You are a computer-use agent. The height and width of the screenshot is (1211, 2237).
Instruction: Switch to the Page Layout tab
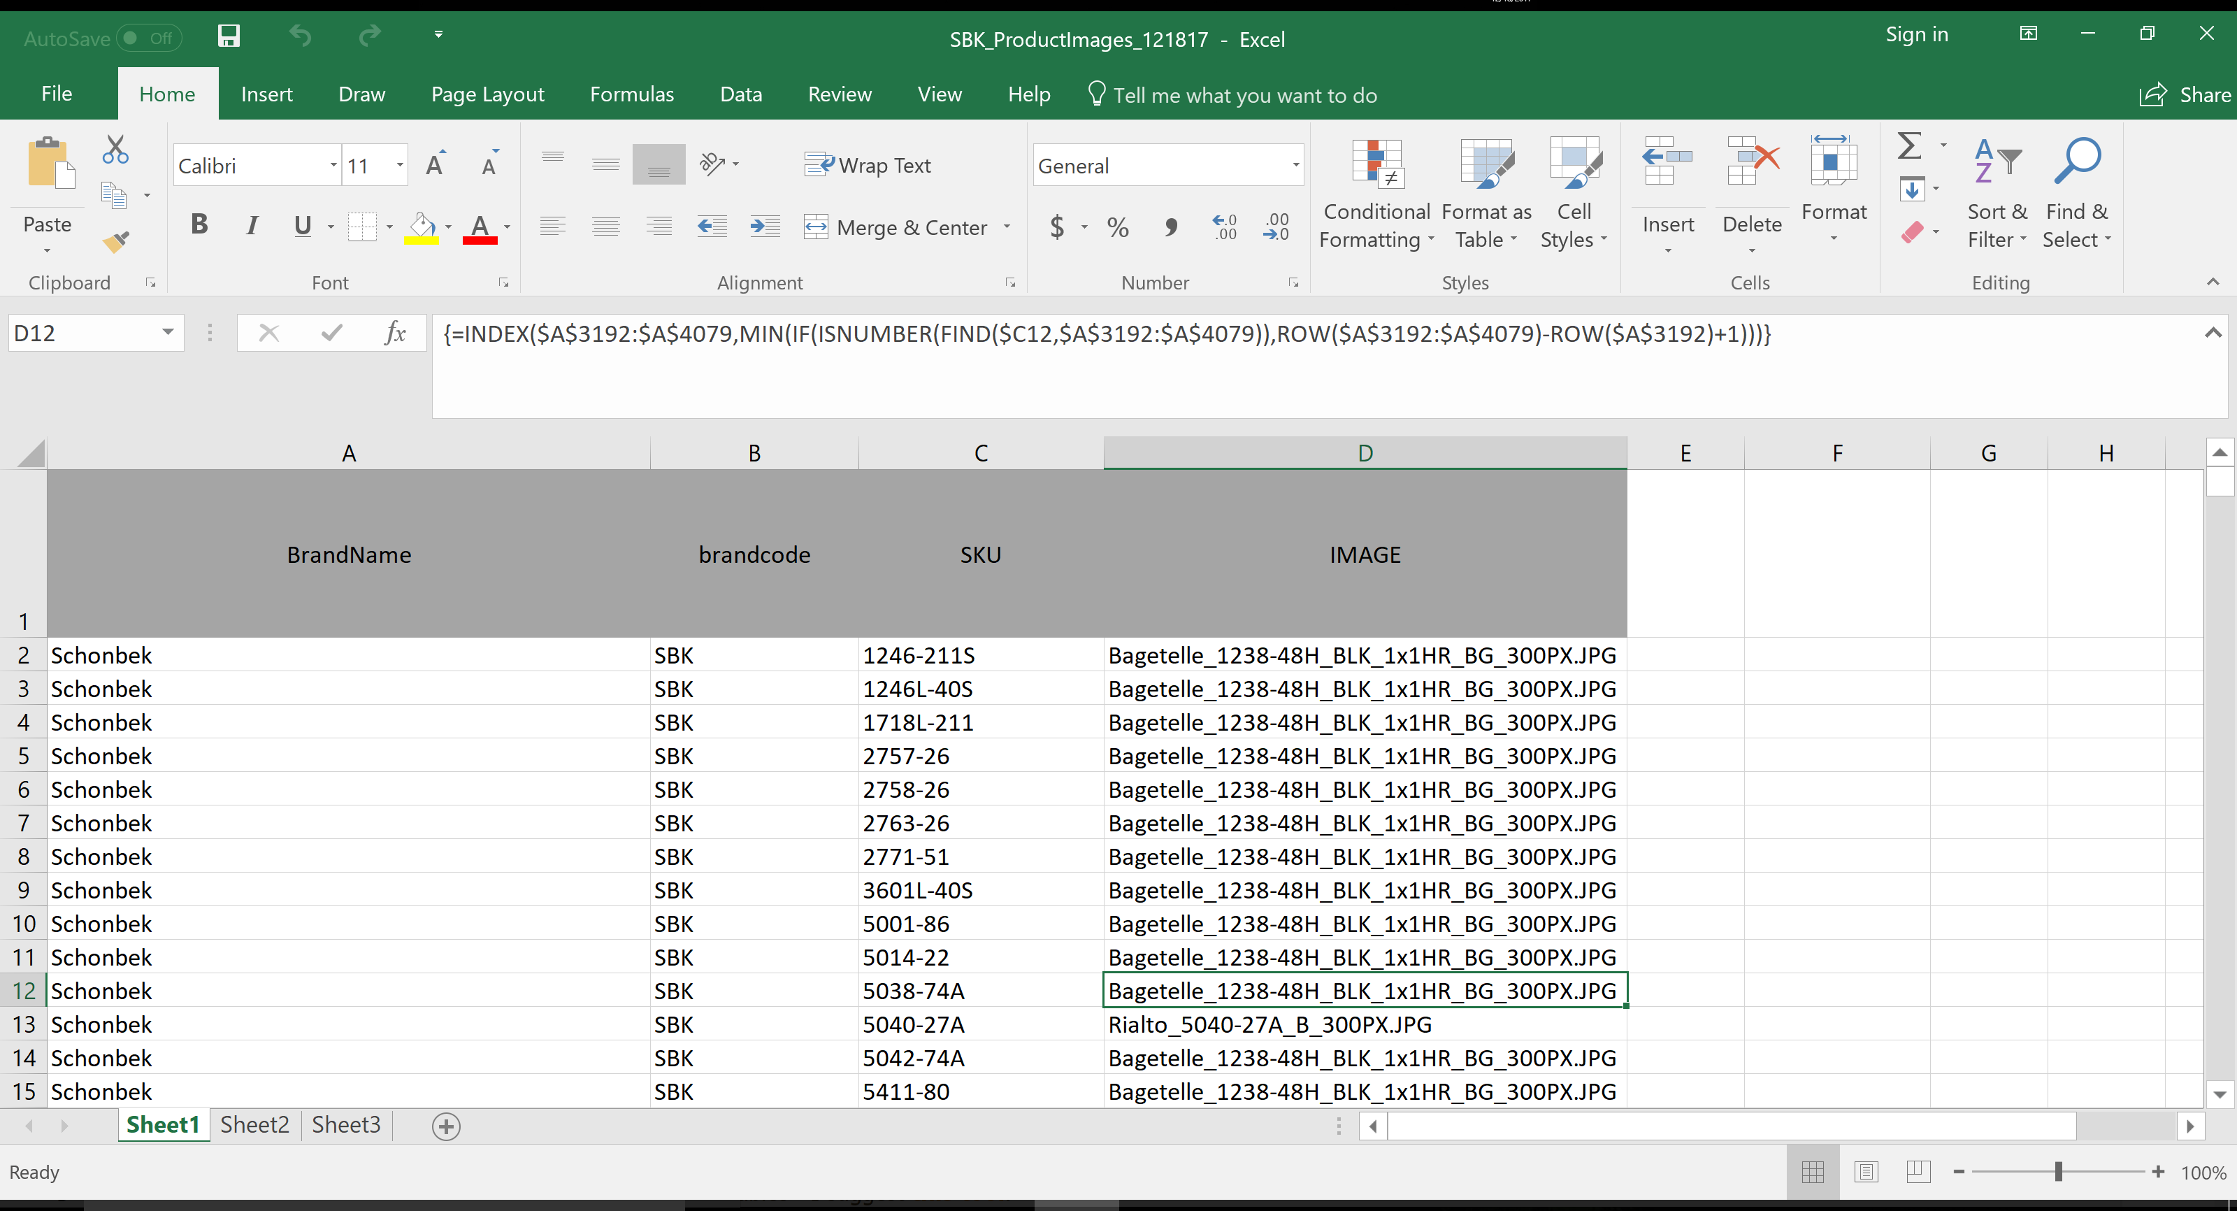click(488, 94)
